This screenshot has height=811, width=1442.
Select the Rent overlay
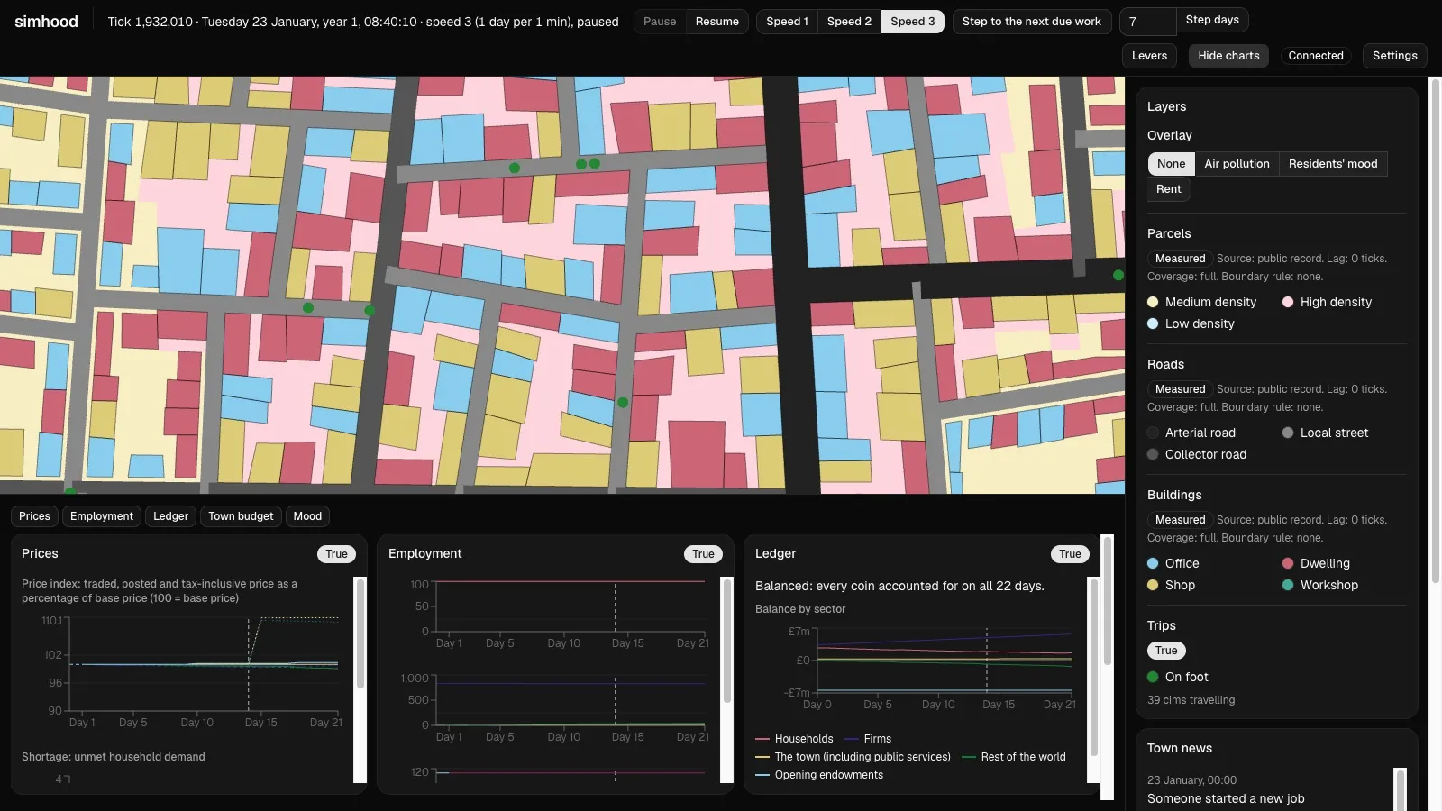tap(1168, 189)
